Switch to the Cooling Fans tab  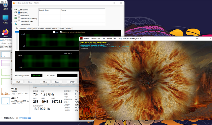click(x=32, y=28)
